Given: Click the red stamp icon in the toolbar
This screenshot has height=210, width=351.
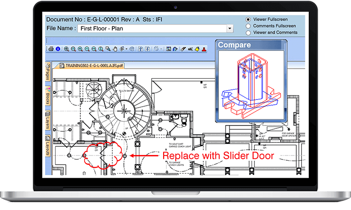Looking at the screenshot, I should (204, 49).
